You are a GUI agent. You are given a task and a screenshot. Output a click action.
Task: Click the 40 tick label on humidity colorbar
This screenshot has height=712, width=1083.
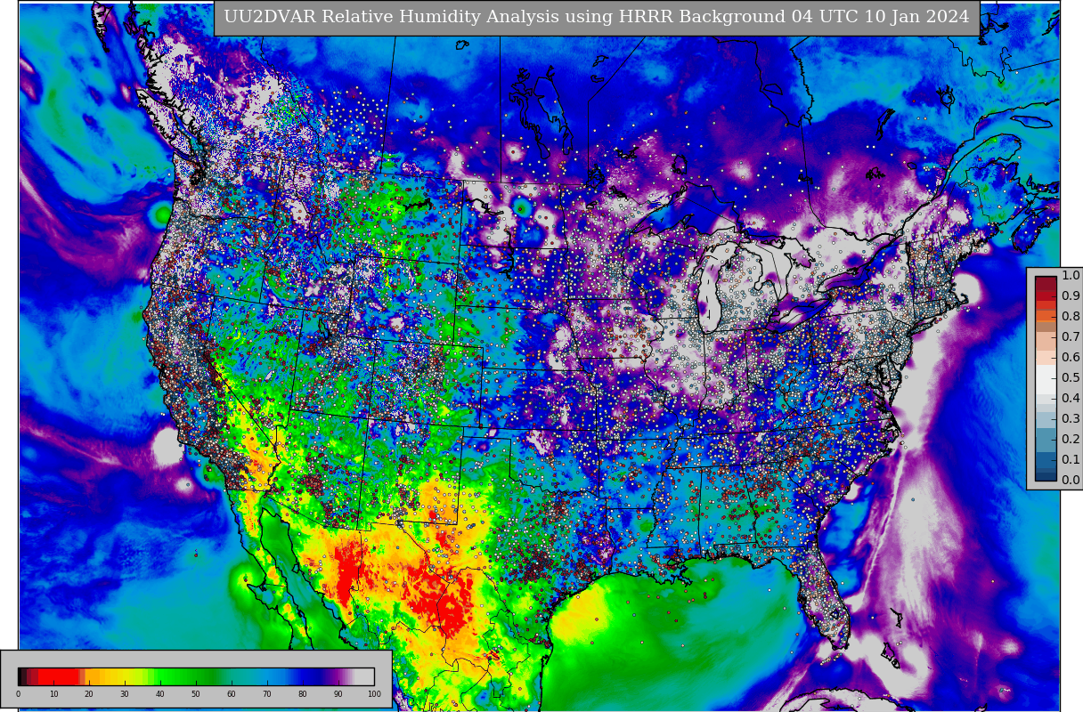tap(160, 694)
